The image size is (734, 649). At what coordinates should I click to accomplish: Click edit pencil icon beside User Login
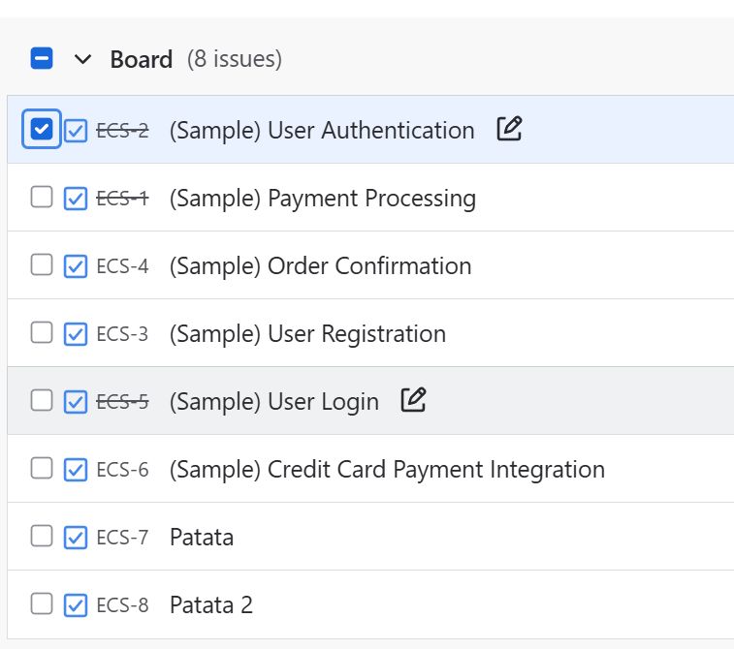pyautogui.click(x=414, y=400)
